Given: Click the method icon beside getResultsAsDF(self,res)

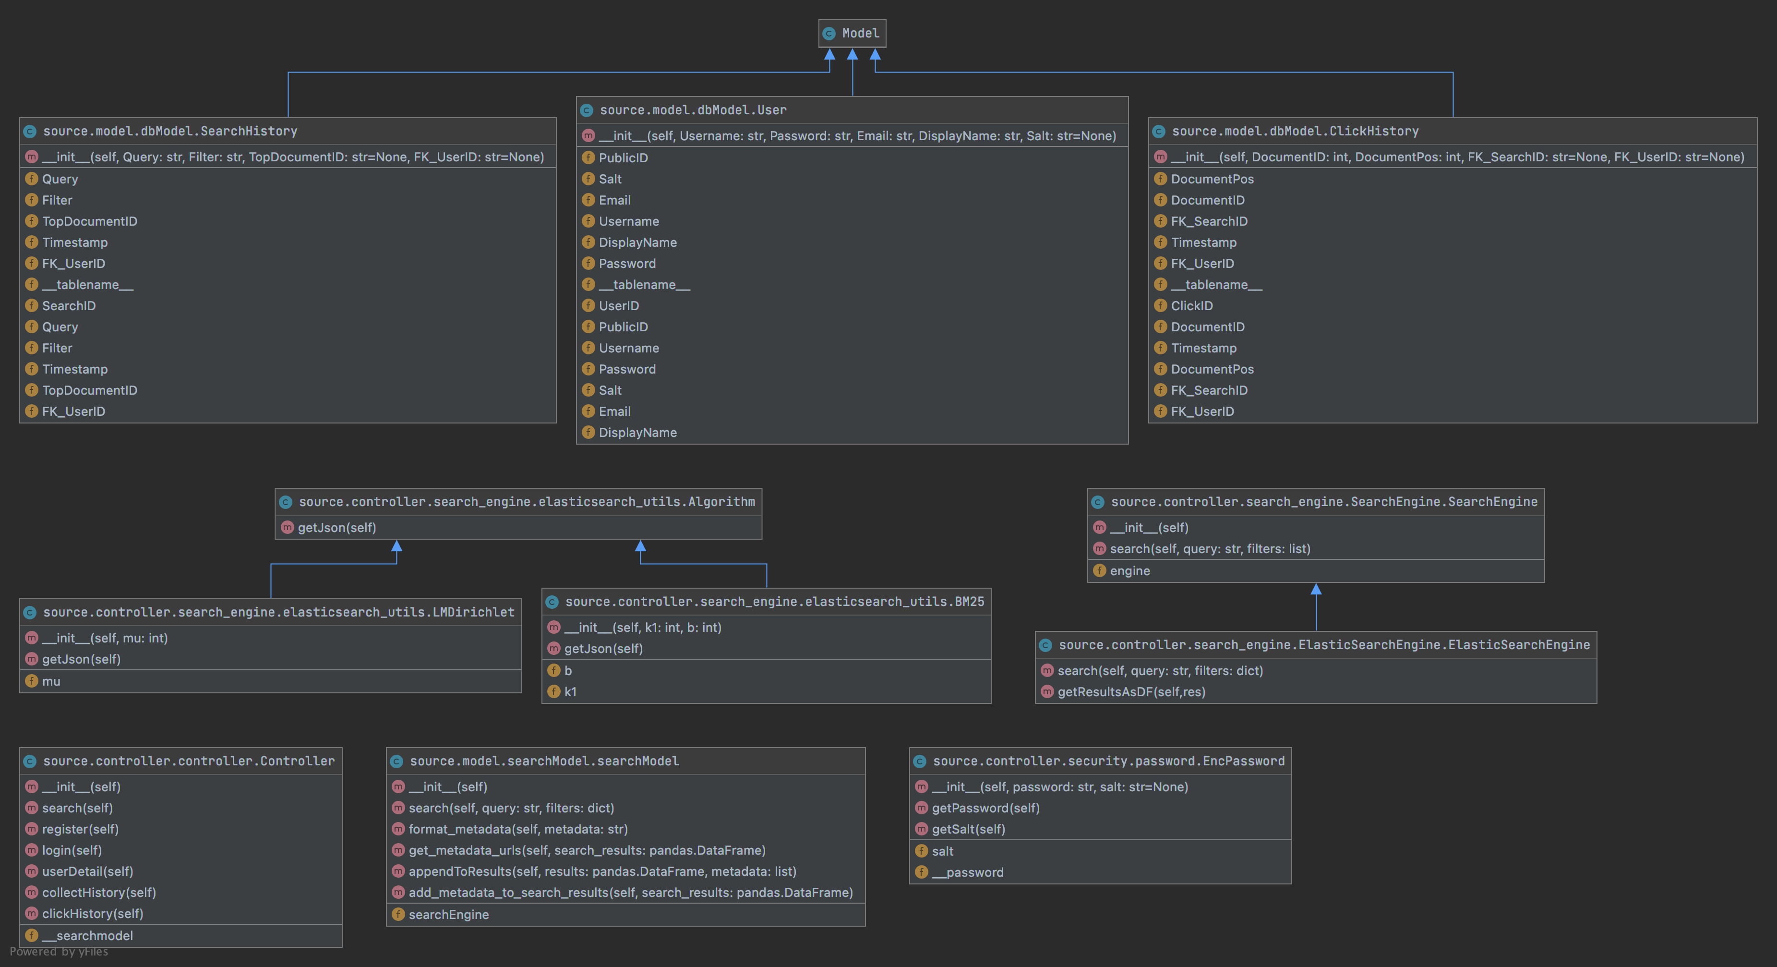Looking at the screenshot, I should pos(1047,691).
